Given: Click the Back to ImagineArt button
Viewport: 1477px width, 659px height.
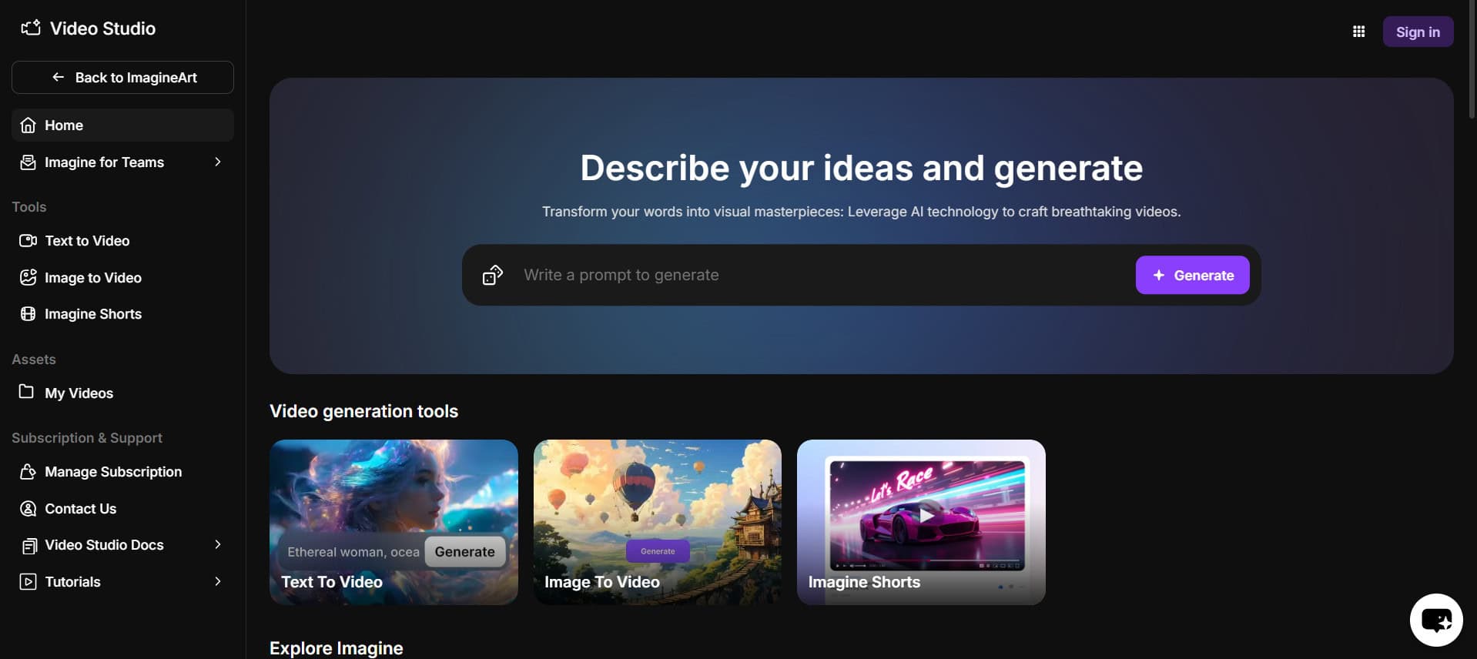Looking at the screenshot, I should tap(122, 77).
